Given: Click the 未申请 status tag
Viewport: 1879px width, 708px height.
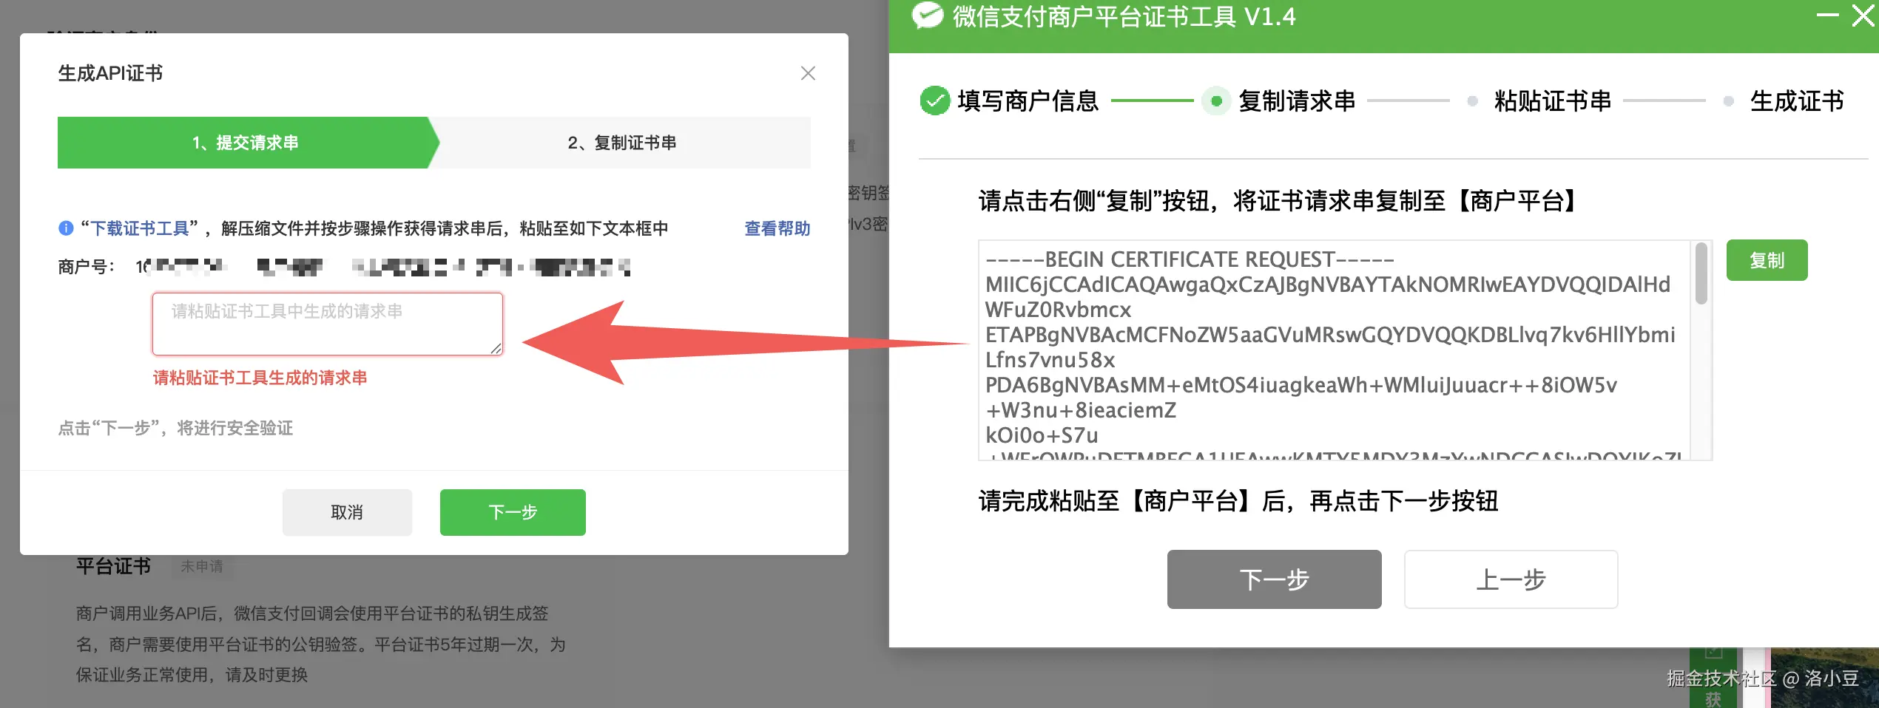Looking at the screenshot, I should tap(202, 566).
